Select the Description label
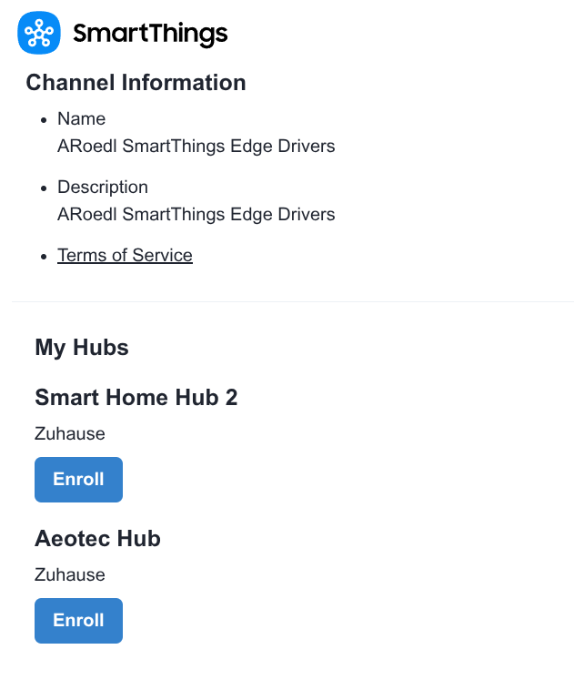The width and height of the screenshot is (574, 690). [x=103, y=188]
